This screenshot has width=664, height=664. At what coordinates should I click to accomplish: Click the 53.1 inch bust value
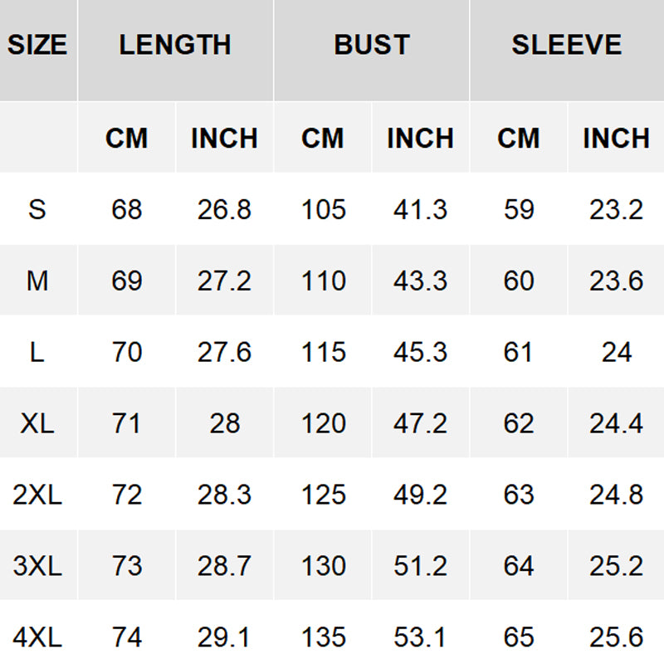[x=421, y=637]
